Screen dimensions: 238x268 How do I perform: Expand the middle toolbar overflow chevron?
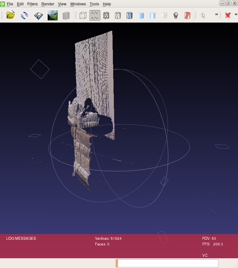216,14
